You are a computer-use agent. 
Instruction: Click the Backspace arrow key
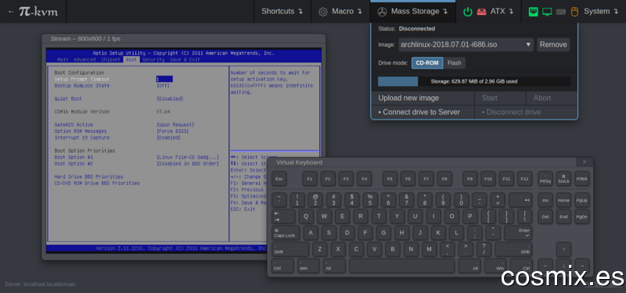click(x=520, y=200)
